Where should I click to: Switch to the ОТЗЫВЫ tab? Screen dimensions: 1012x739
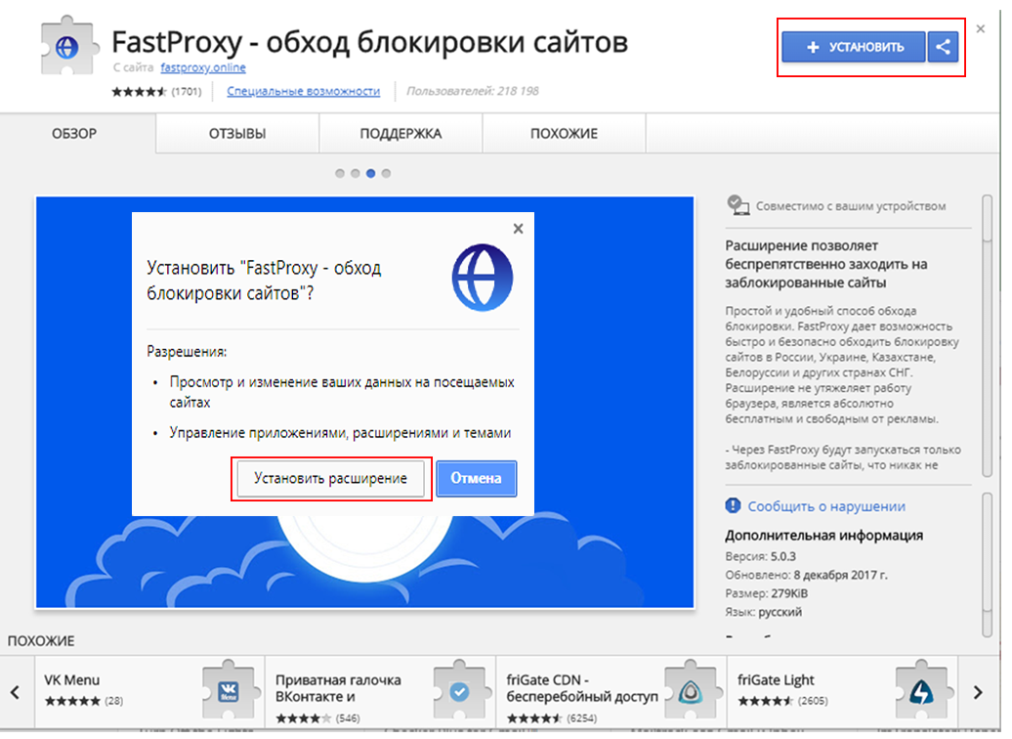237,134
